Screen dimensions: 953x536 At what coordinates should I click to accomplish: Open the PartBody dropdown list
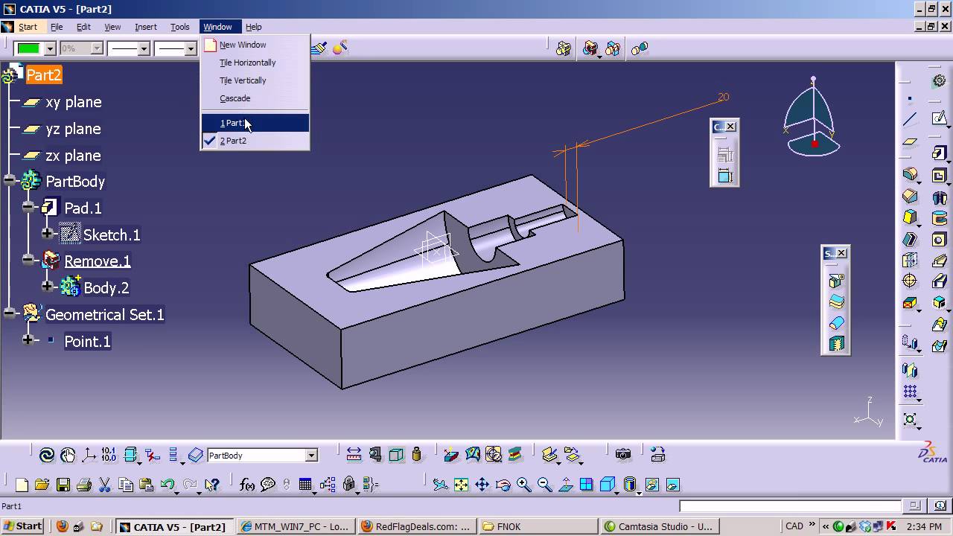(x=311, y=456)
